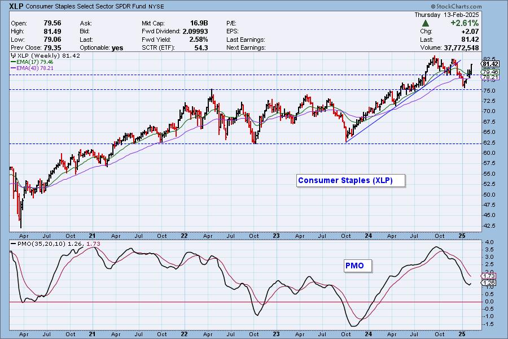Click the Open value 79.56
508x339 pixels.
tap(52, 23)
